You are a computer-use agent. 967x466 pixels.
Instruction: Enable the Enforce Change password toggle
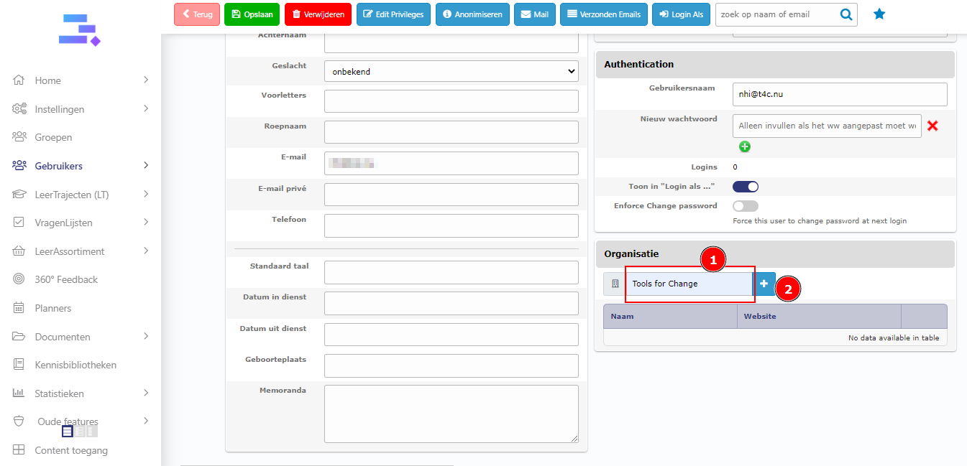tap(746, 206)
